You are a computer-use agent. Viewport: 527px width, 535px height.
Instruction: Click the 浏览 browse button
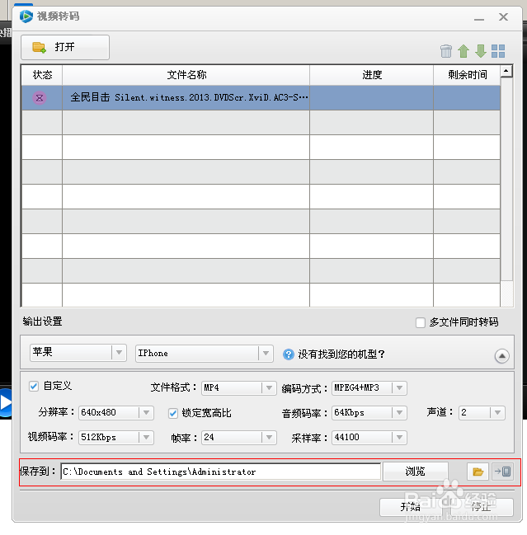(x=415, y=472)
